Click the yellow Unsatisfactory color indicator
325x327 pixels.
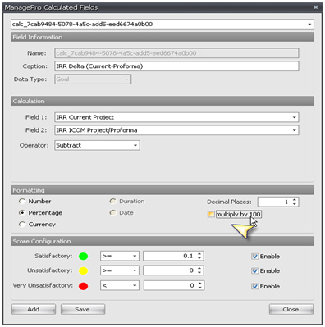83,270
